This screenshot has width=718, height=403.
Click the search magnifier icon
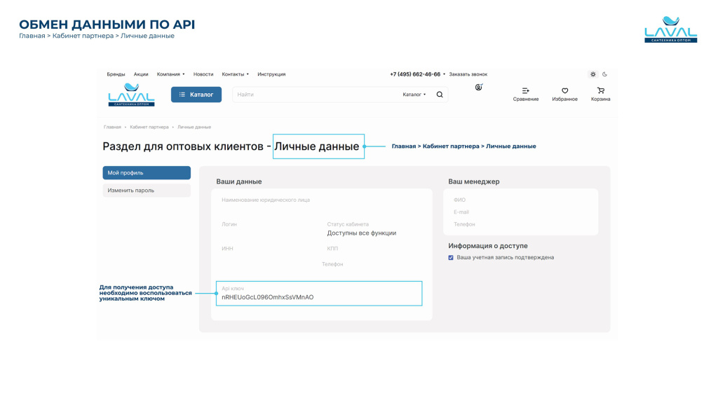click(440, 95)
